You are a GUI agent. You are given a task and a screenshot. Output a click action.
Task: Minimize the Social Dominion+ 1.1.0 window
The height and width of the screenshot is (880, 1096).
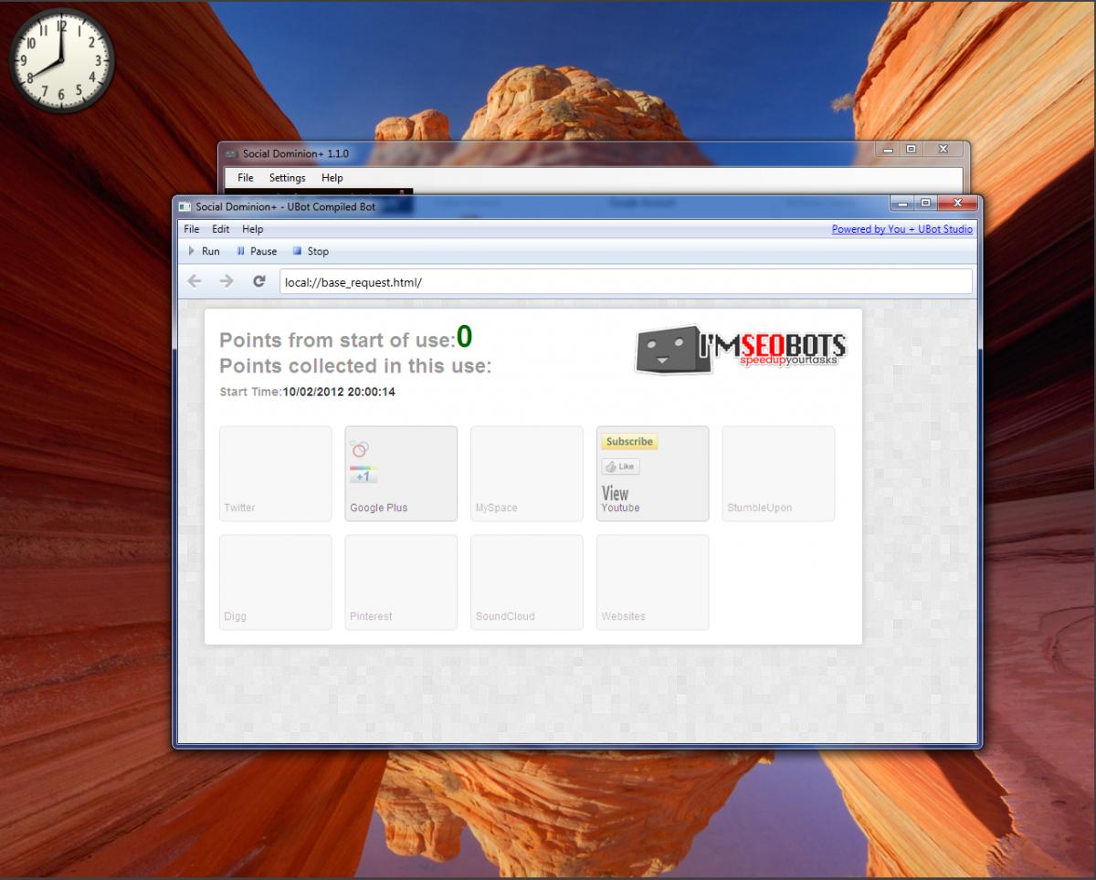pyautogui.click(x=890, y=149)
